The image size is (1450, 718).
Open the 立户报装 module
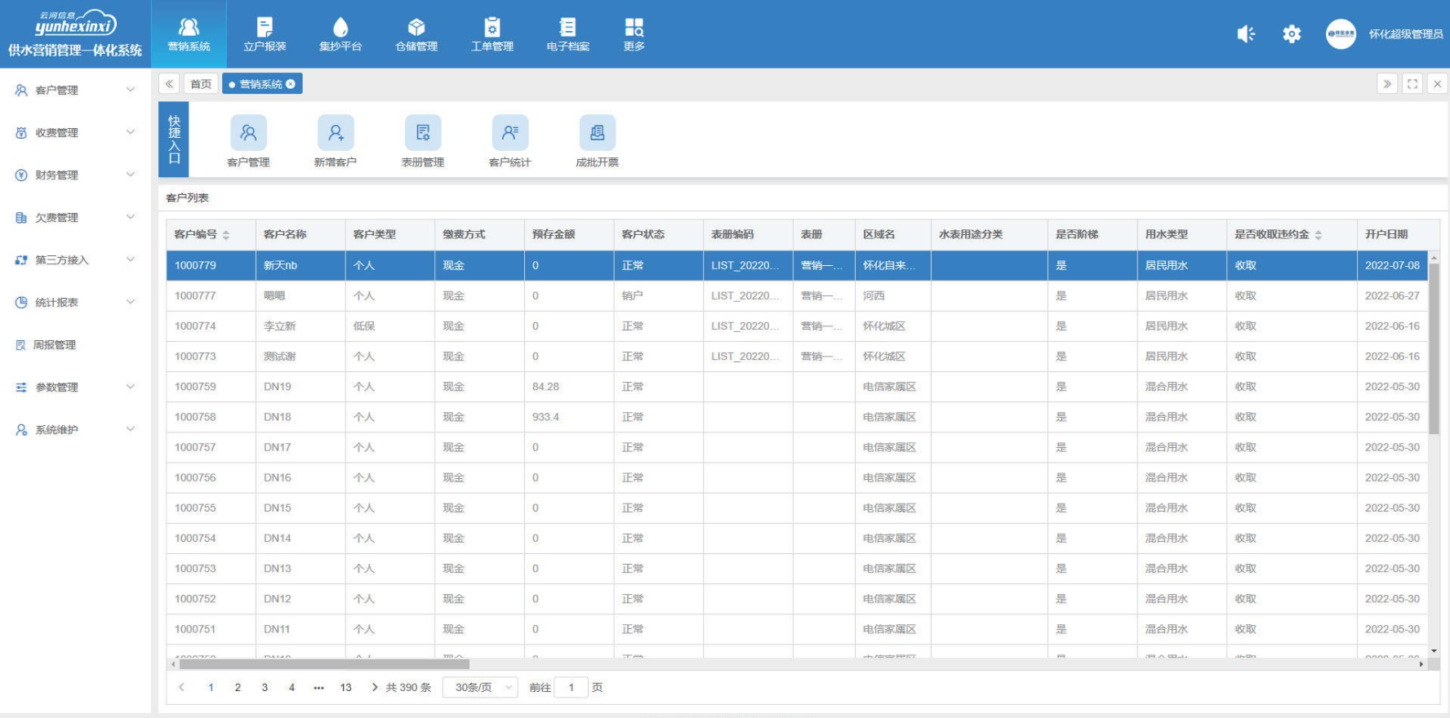point(265,34)
